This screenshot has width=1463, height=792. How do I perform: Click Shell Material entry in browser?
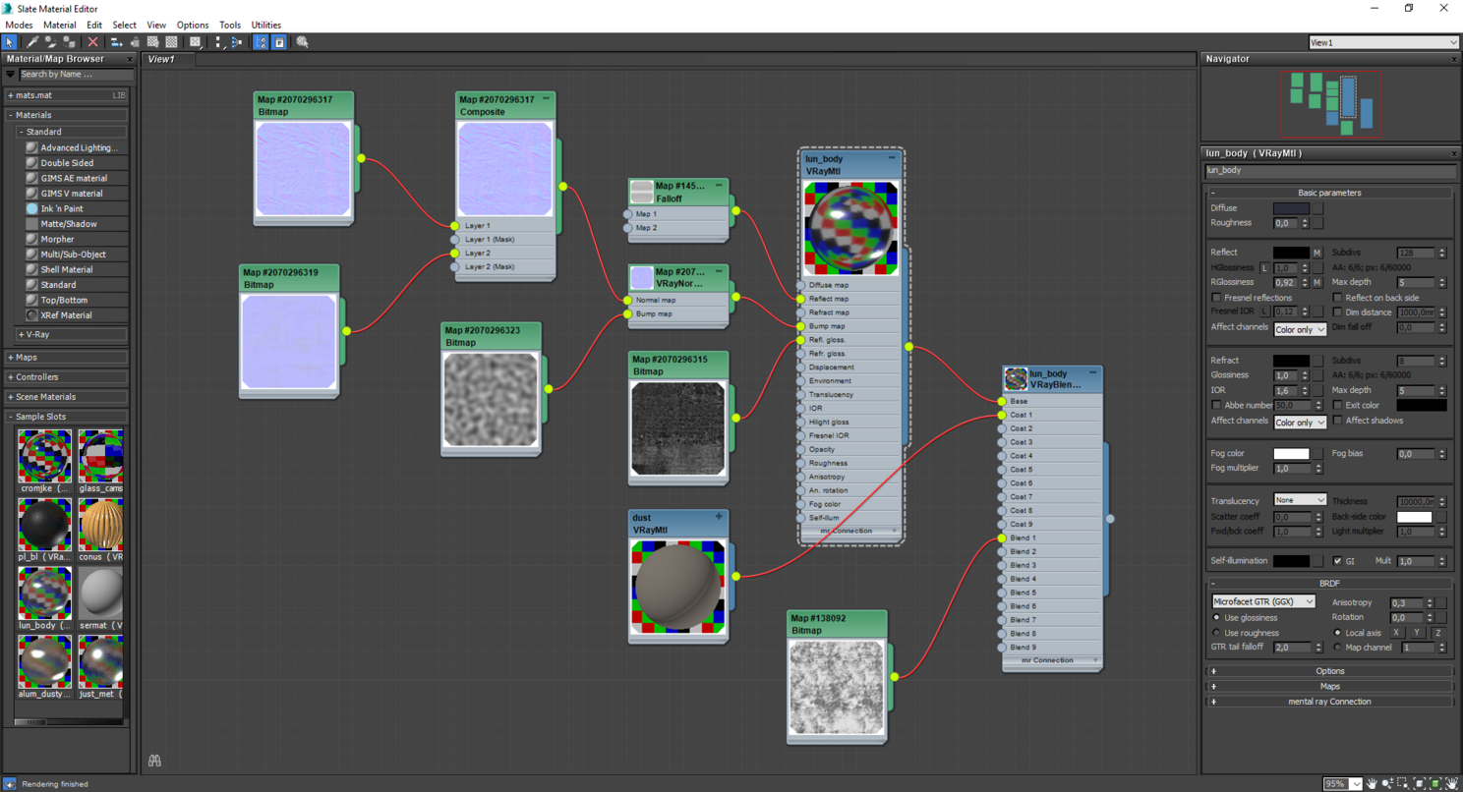click(76, 269)
